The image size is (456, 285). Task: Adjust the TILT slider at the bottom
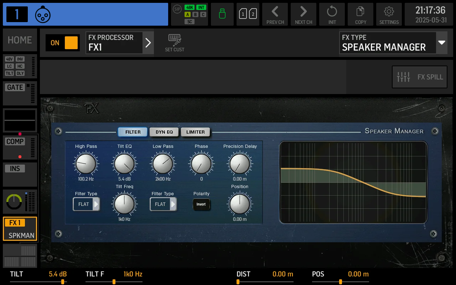pyautogui.click(x=63, y=281)
